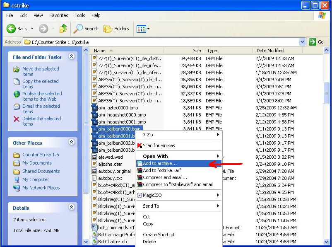Select 'Scan for viruses' context menu entry

point(159,145)
